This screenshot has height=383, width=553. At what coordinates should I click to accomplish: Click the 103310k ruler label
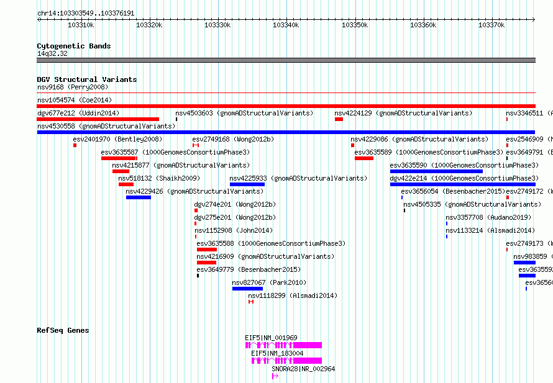[x=81, y=25]
